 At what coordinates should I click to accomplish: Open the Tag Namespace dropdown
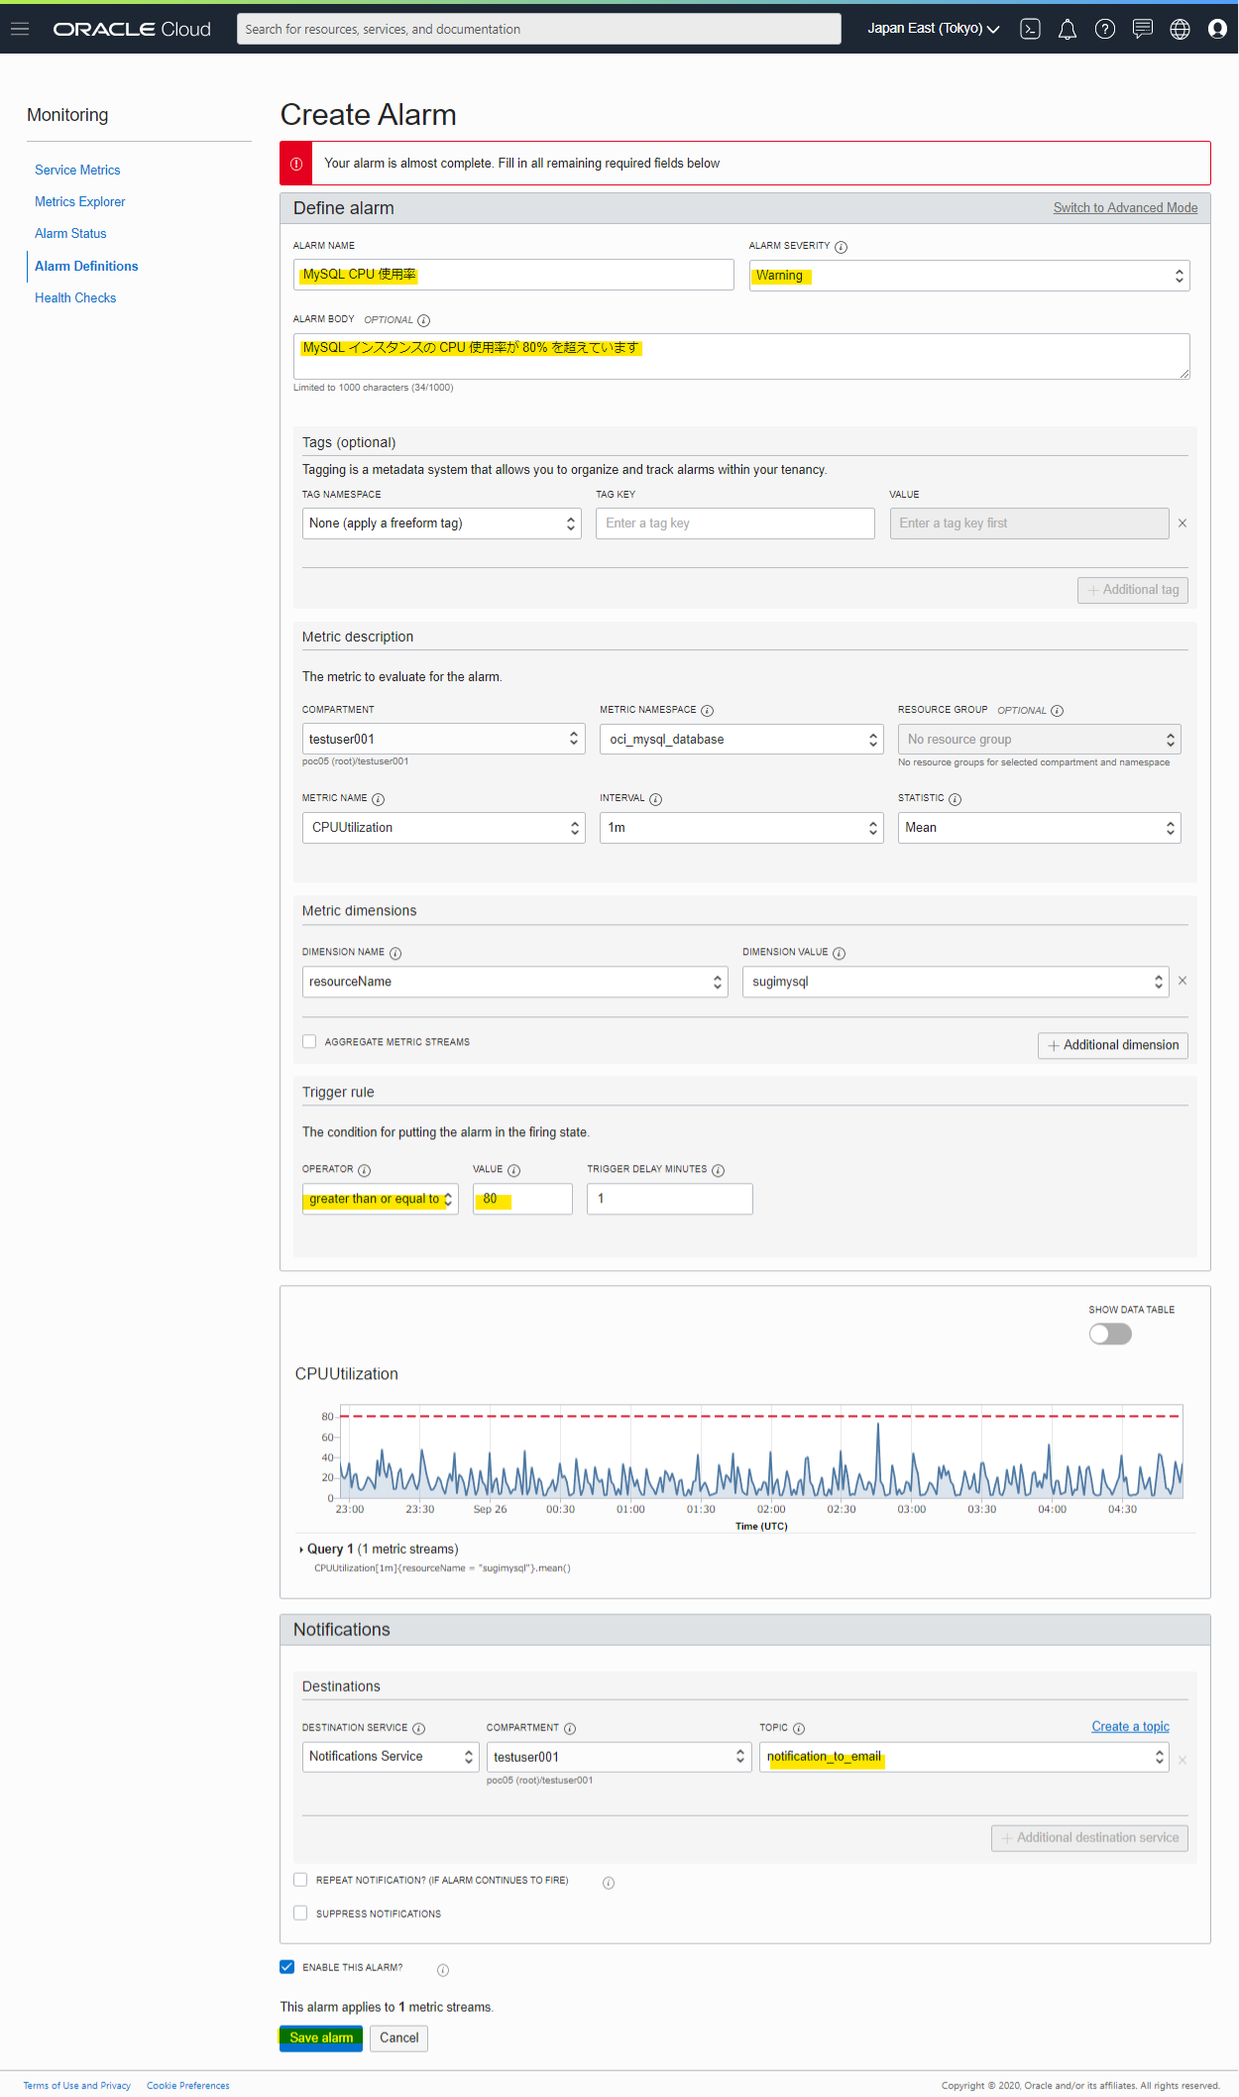[442, 524]
